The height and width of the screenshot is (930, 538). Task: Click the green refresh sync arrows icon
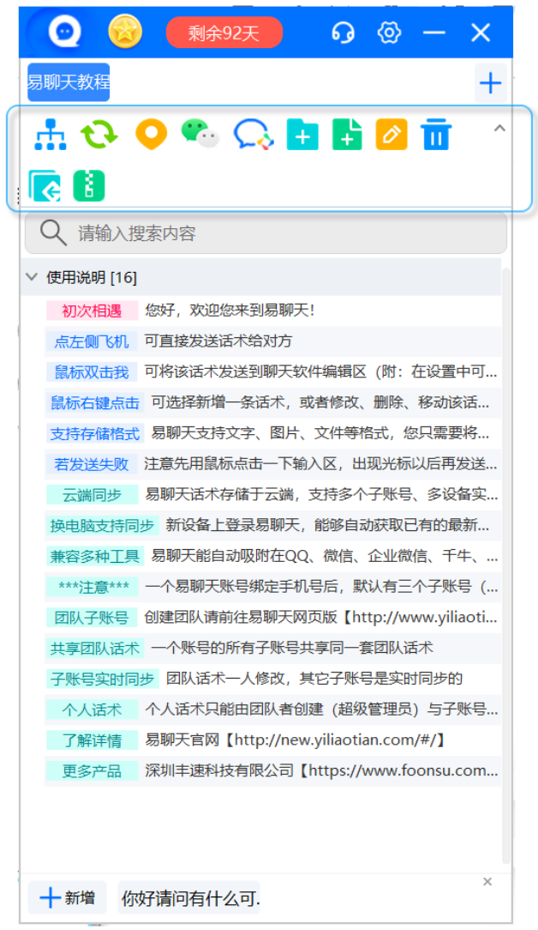coord(99,135)
